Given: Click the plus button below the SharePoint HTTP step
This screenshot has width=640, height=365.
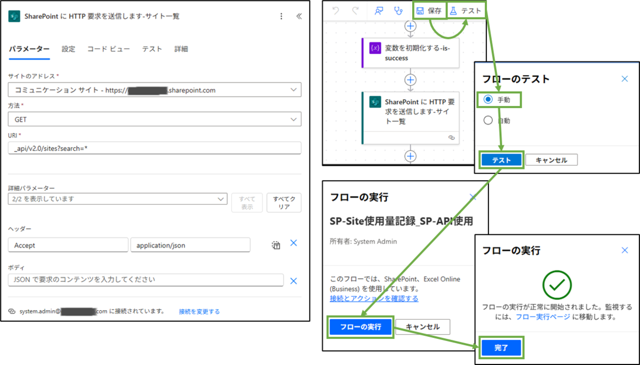Looking at the screenshot, I should [410, 156].
